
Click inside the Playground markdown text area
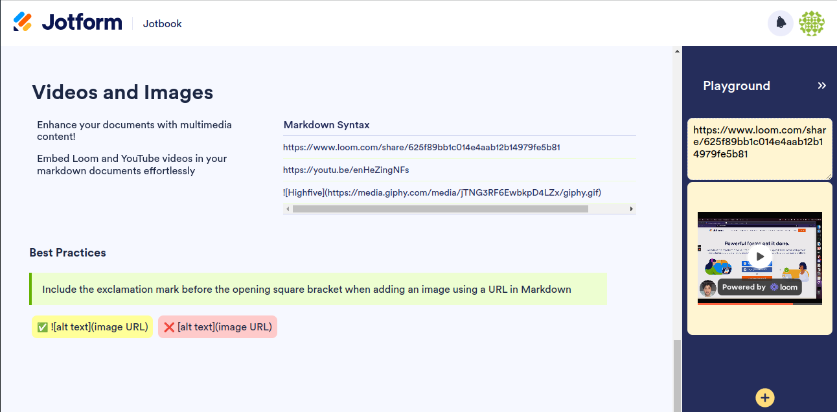tap(760, 149)
